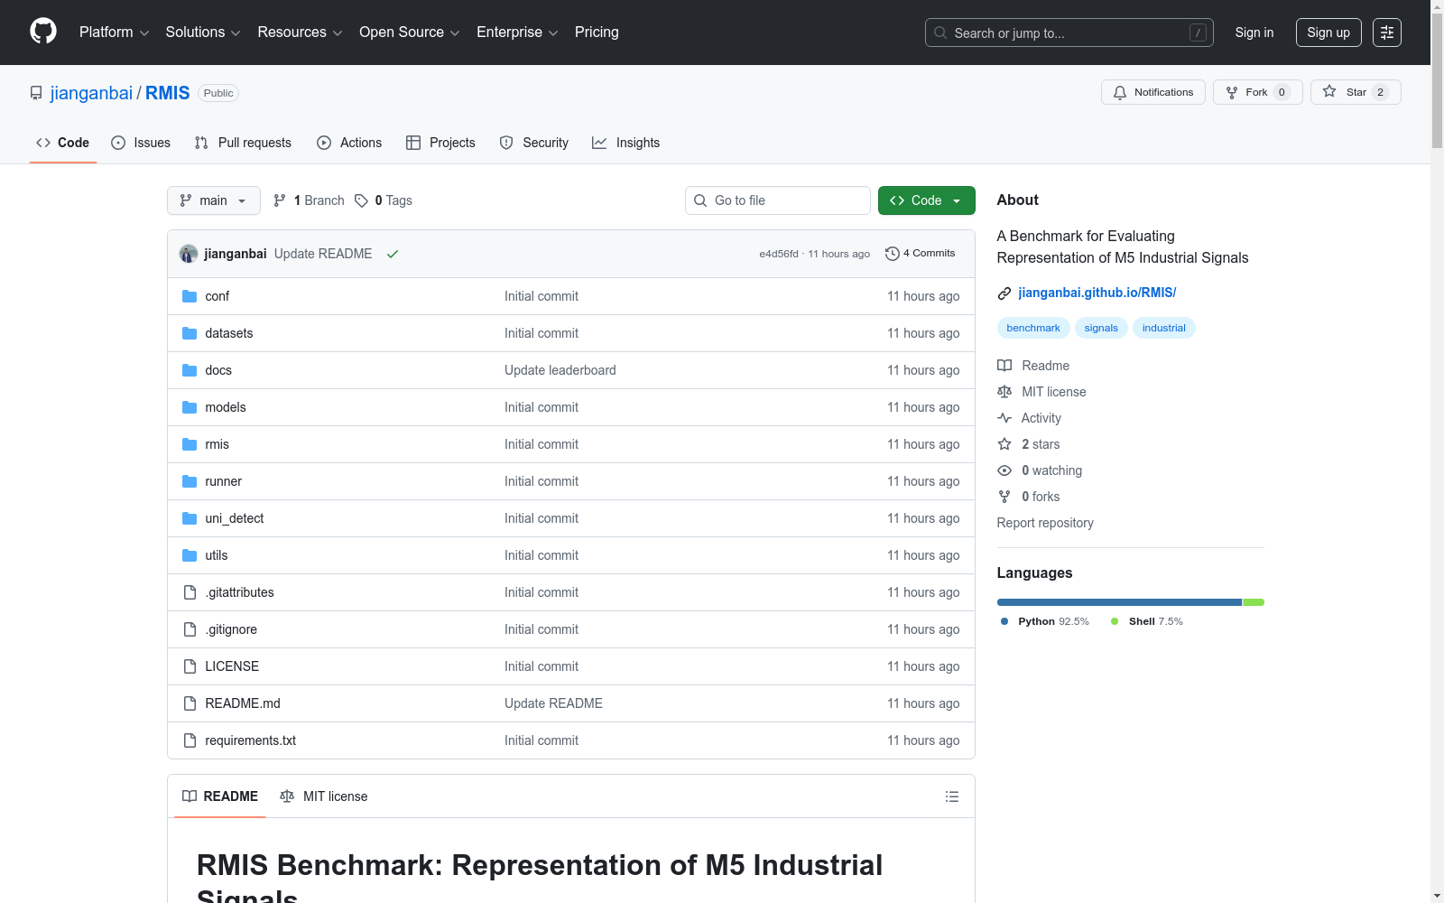Expand the Enterprise menu
Viewport: 1444px width, 903px height.
pyautogui.click(x=517, y=33)
